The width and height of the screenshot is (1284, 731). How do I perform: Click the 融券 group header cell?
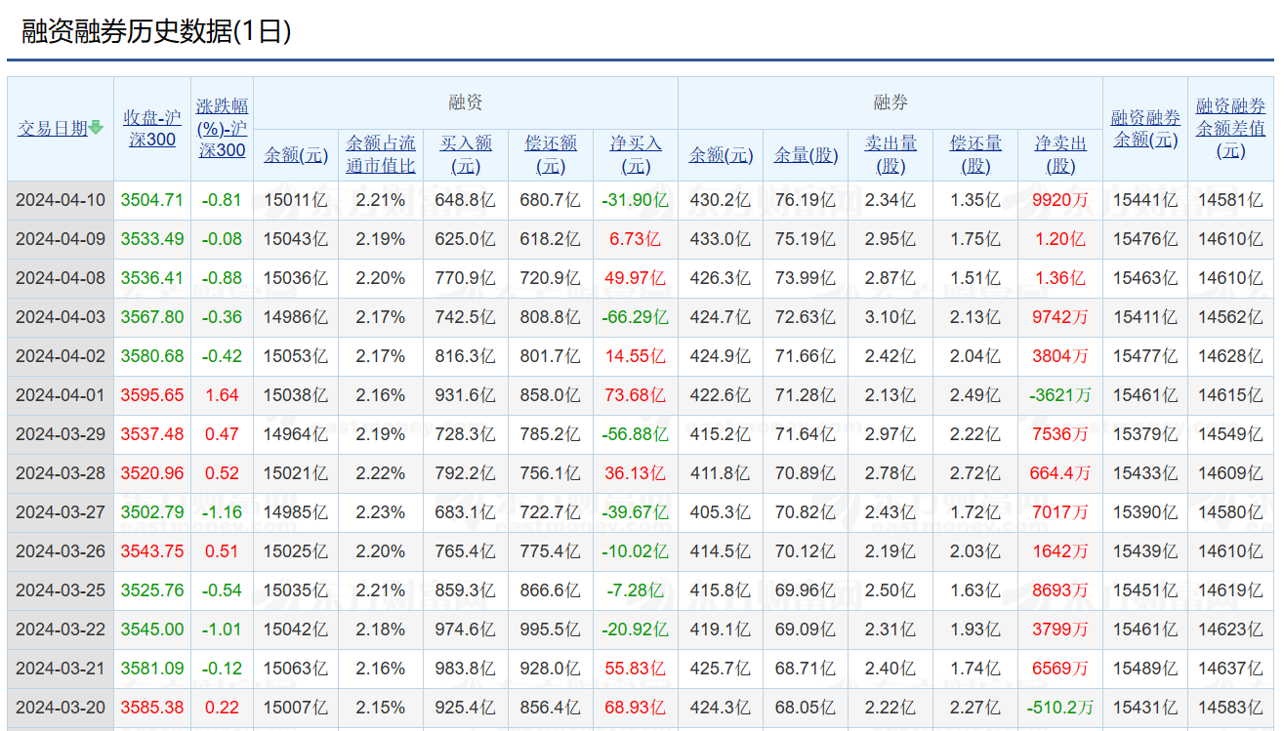(890, 102)
